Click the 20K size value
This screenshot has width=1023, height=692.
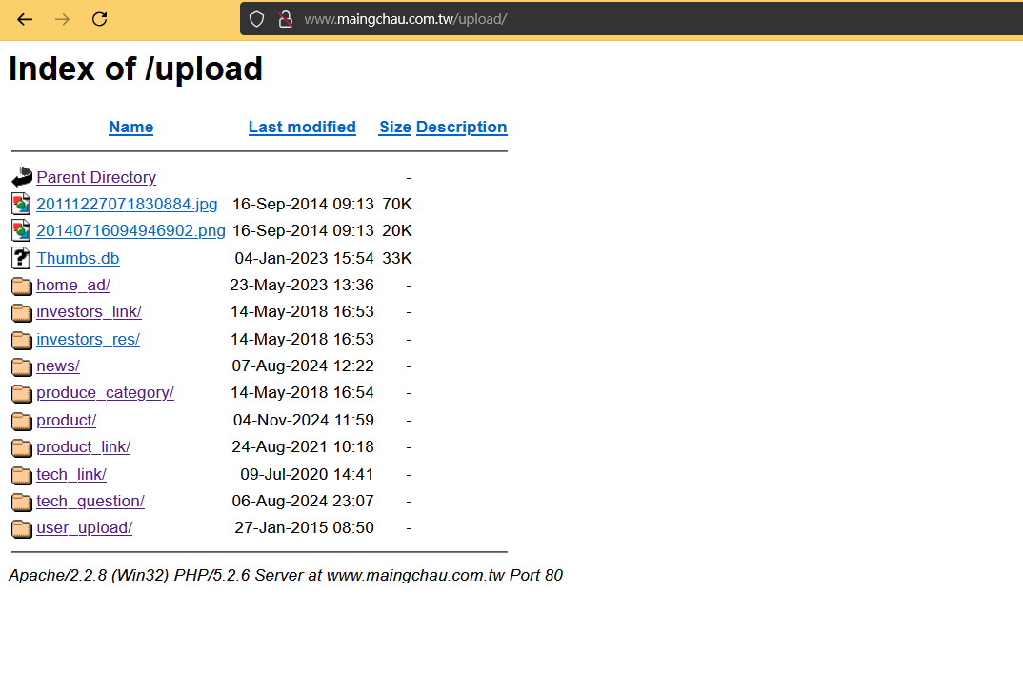point(397,231)
